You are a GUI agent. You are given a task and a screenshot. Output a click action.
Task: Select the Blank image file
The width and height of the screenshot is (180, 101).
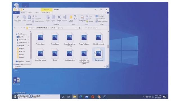coord(55,55)
